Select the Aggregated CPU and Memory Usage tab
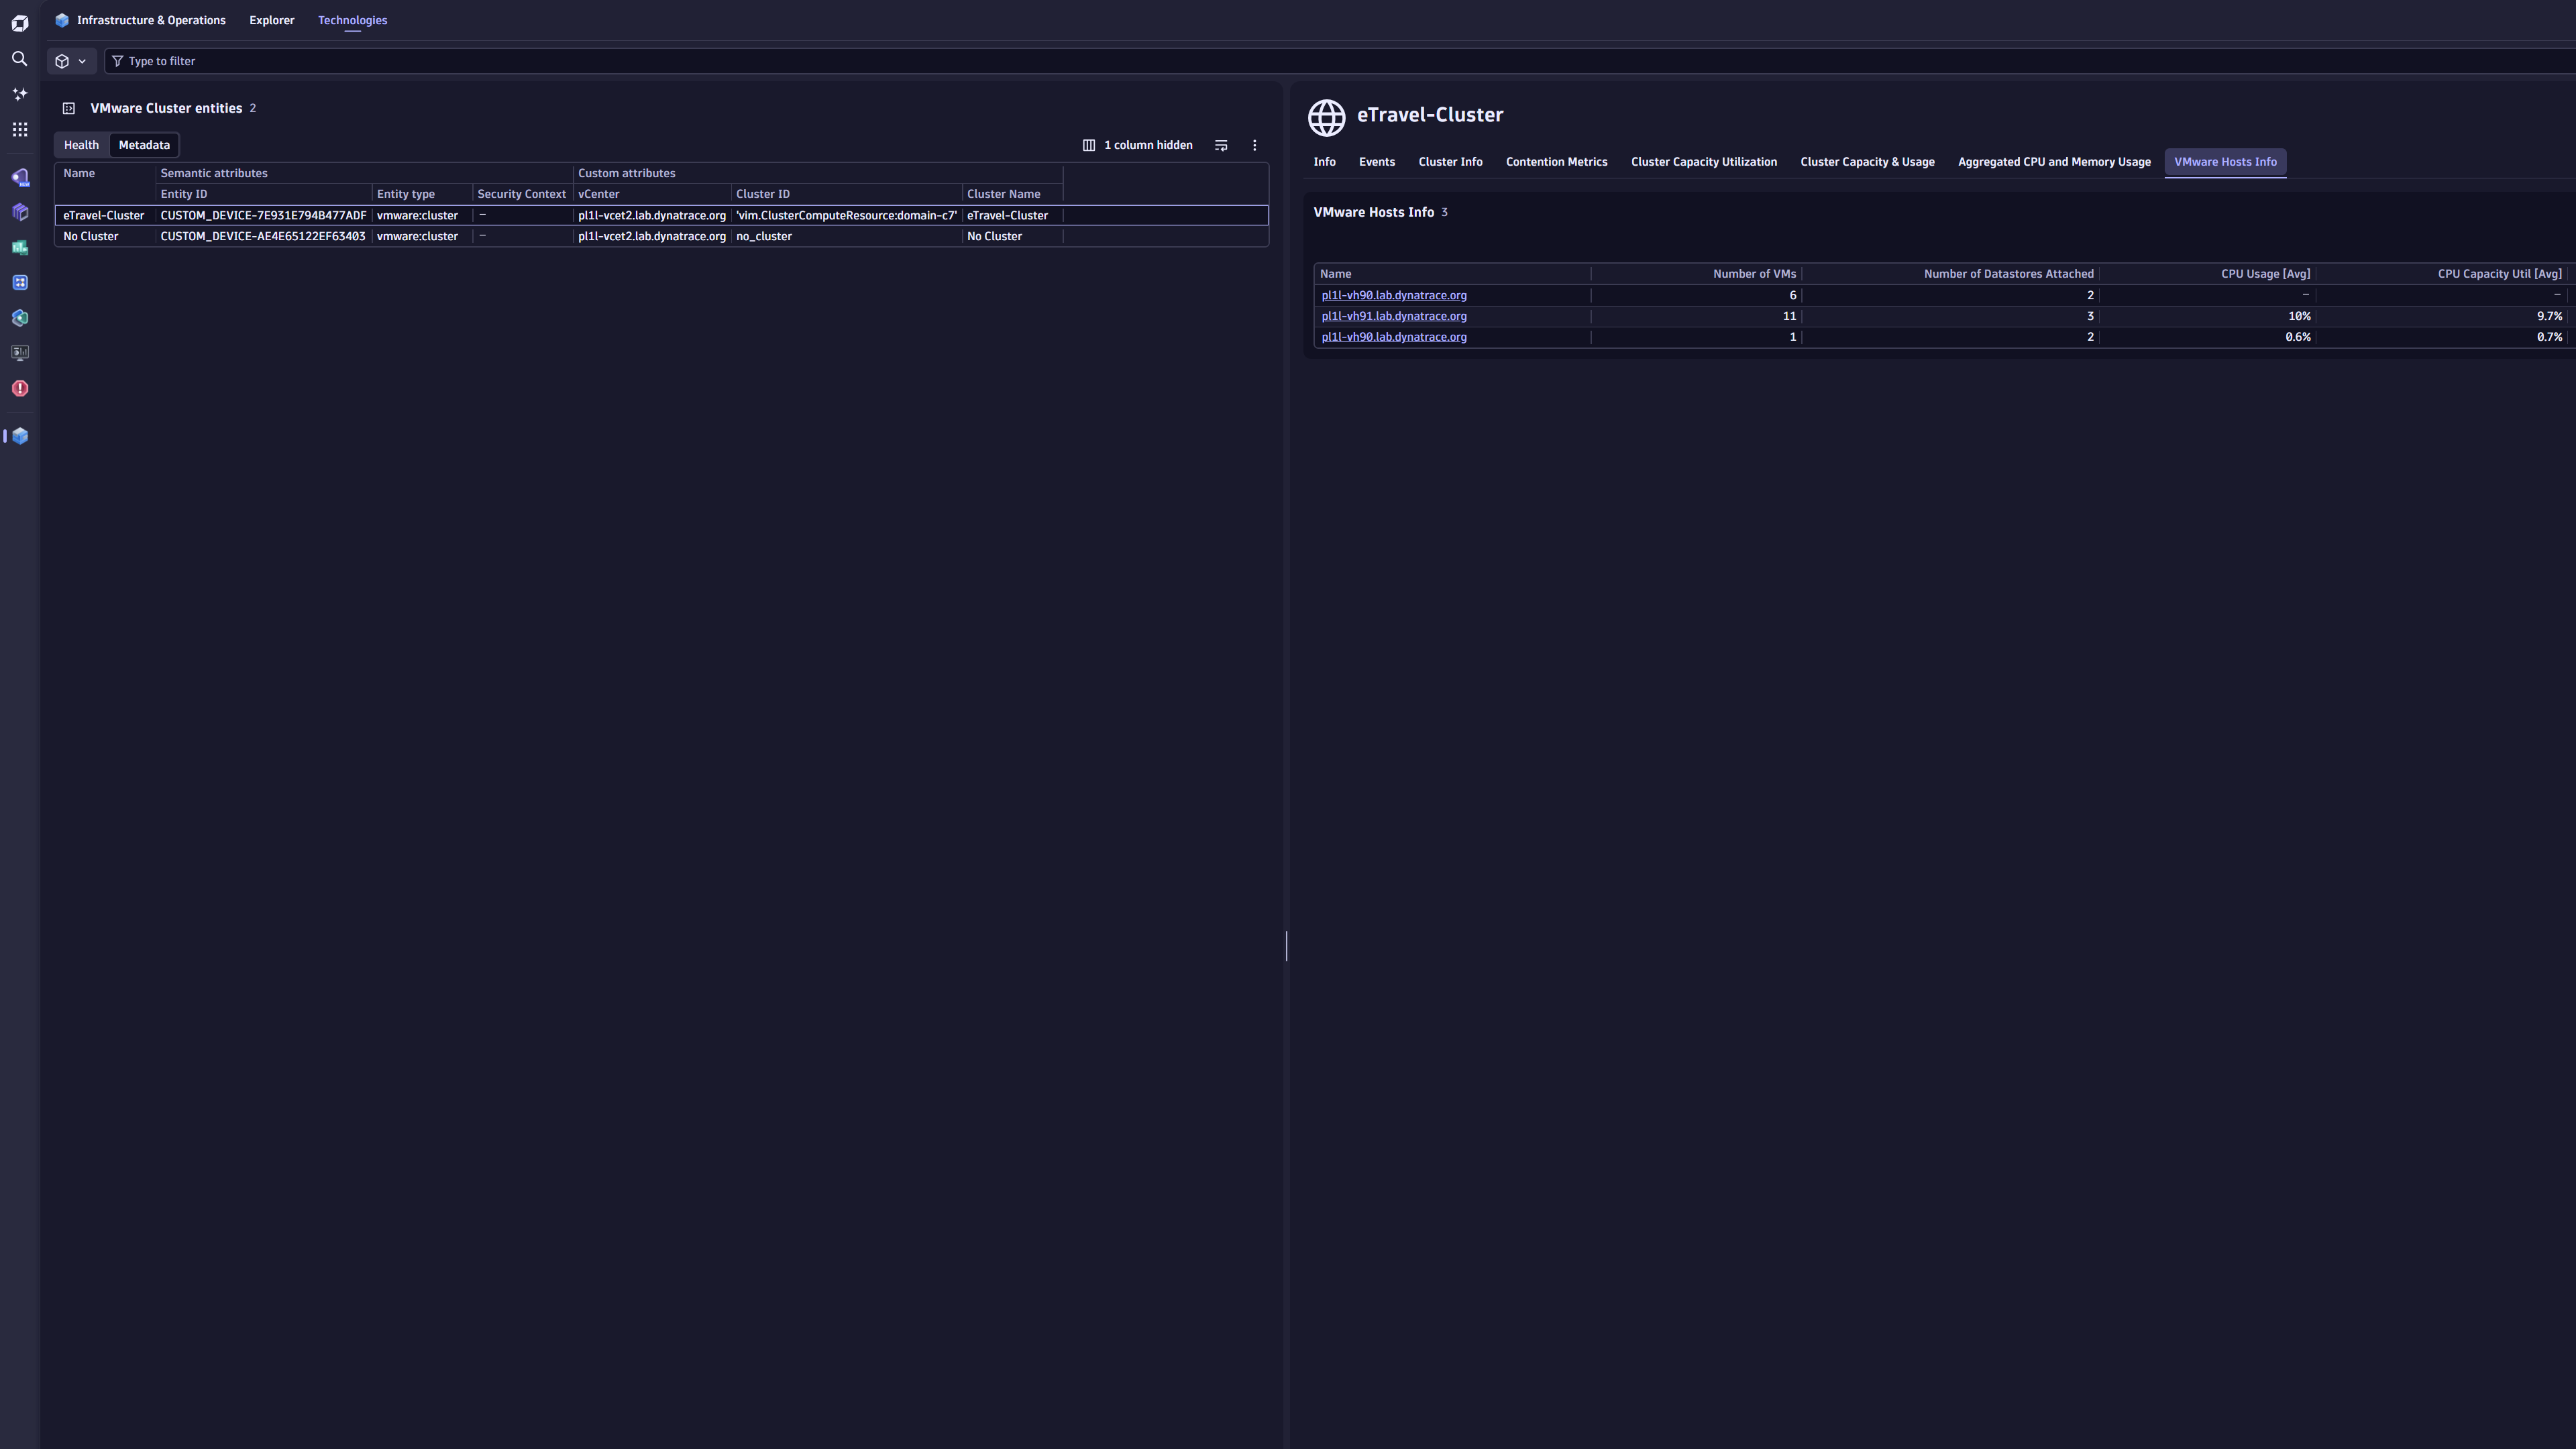 point(2054,161)
